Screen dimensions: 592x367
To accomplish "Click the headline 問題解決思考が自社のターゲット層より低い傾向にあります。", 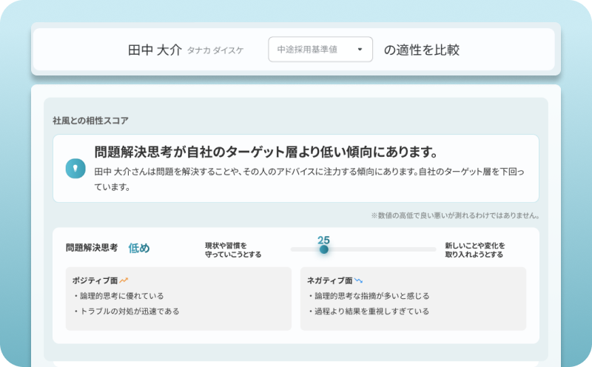I will 266,152.
